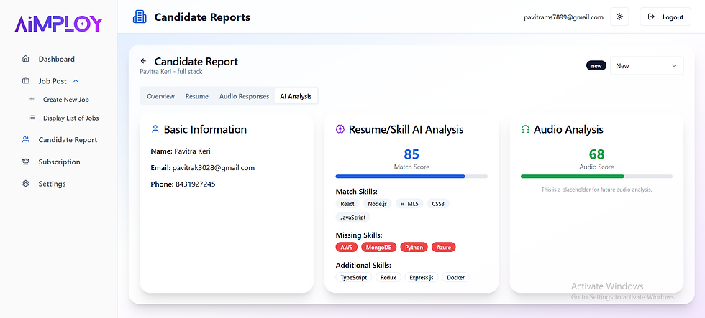Select the AI Analysis tab
Viewport: 705px width, 318px height.
point(296,96)
